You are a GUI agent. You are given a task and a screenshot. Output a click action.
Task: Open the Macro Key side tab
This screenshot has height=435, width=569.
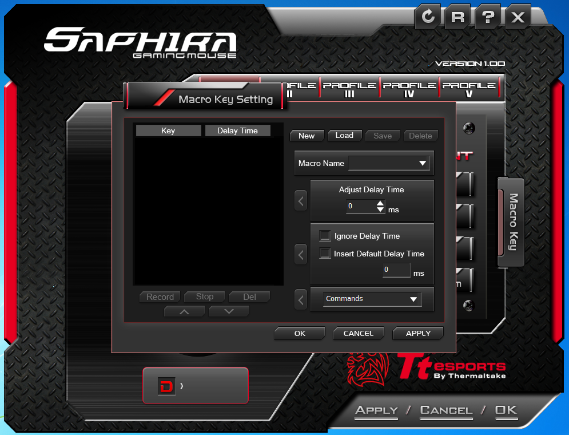[x=512, y=222]
